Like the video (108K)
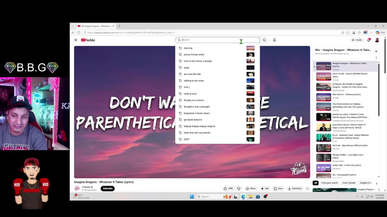Screen dimensions: 387x217 [x=228, y=188]
